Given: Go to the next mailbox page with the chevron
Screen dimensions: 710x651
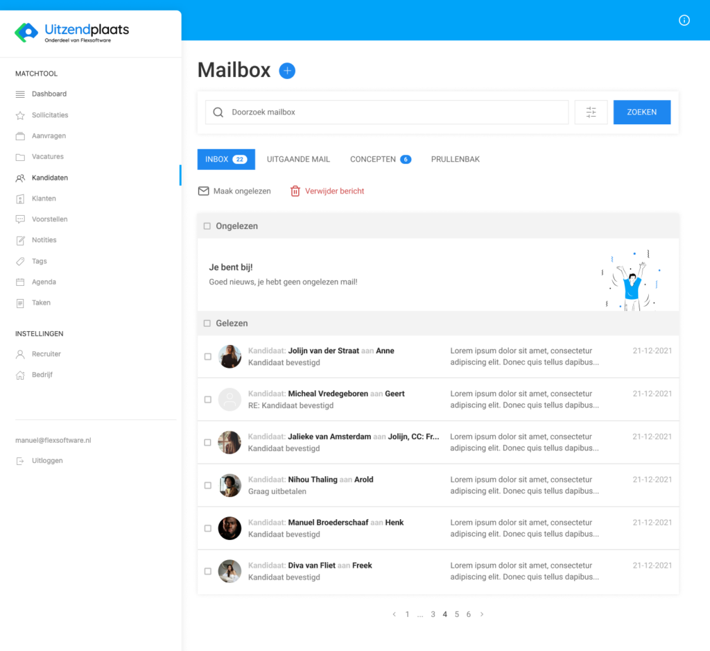Looking at the screenshot, I should pyautogui.click(x=481, y=614).
